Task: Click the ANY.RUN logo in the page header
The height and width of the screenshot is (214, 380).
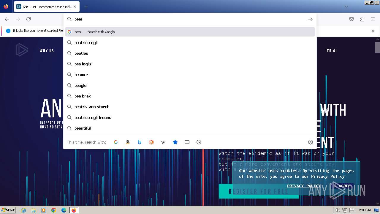Action: pos(22,50)
